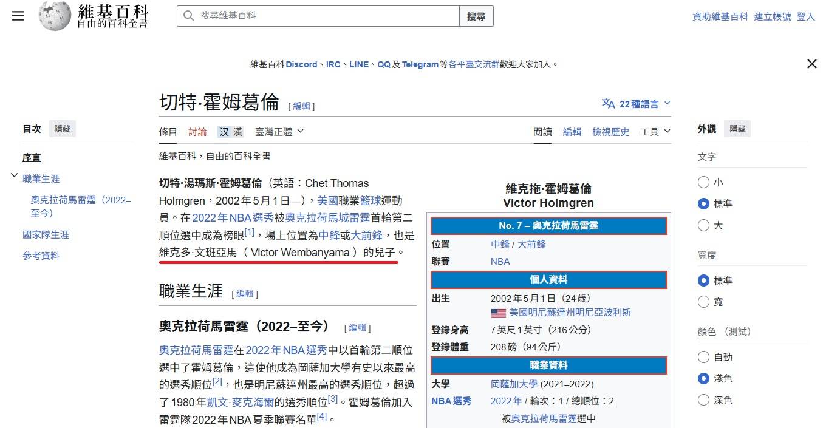Image resolution: width=823 pixels, height=428 pixels.
Task: Click the No. 7 – 奧克拉荷馬雷霆 infobox header
Action: coord(548,225)
